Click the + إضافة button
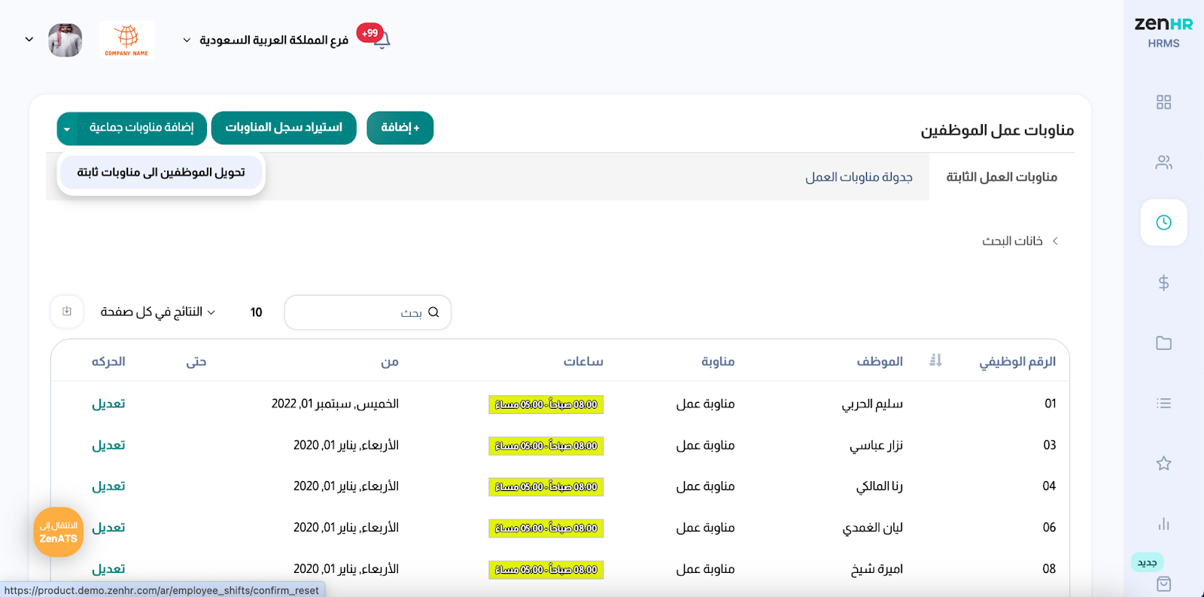 [x=400, y=127]
